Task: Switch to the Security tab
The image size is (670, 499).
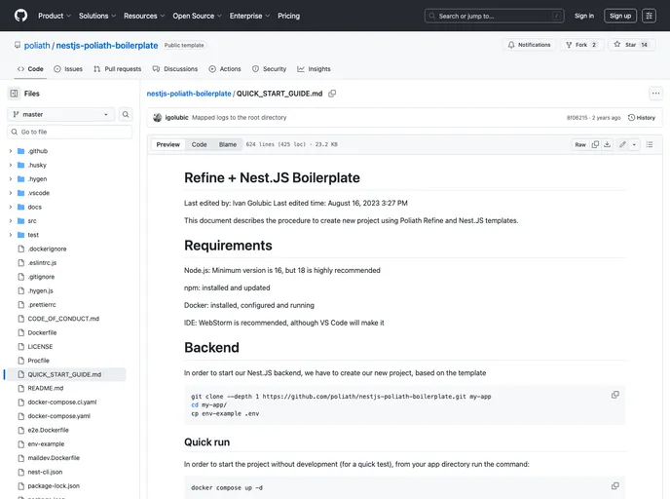Action: (269, 69)
